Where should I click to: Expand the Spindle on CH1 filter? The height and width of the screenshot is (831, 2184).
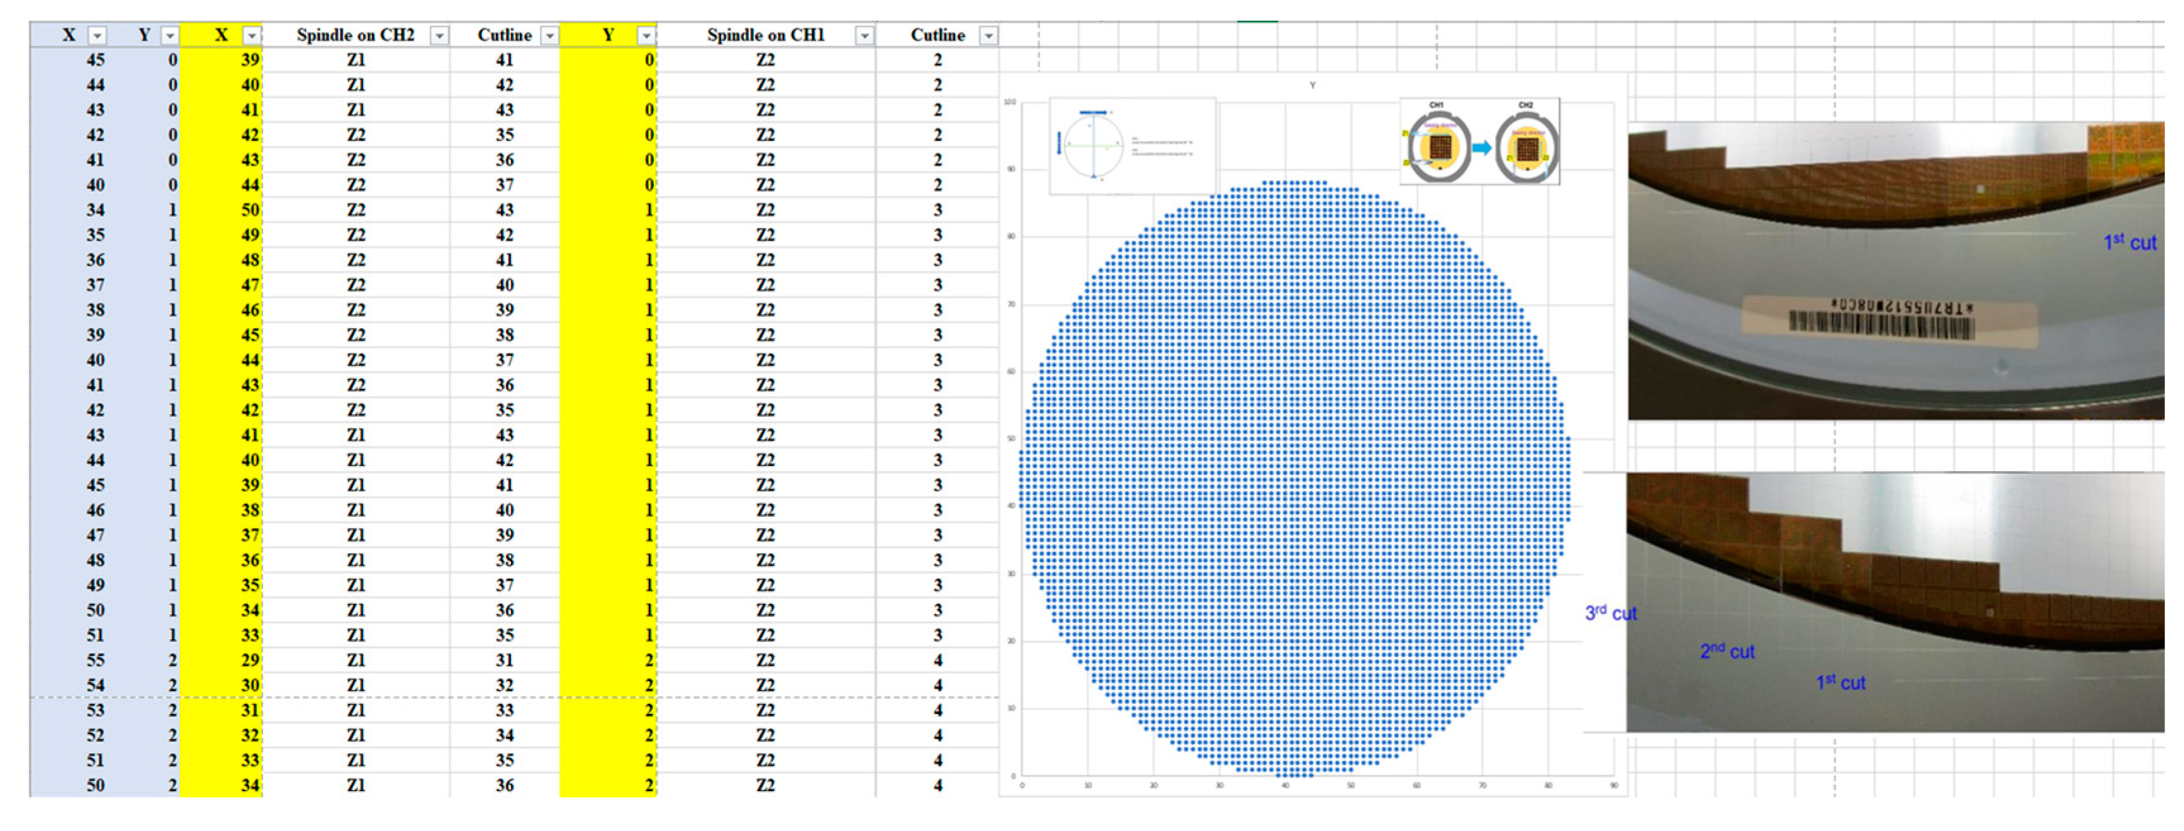pos(864,35)
